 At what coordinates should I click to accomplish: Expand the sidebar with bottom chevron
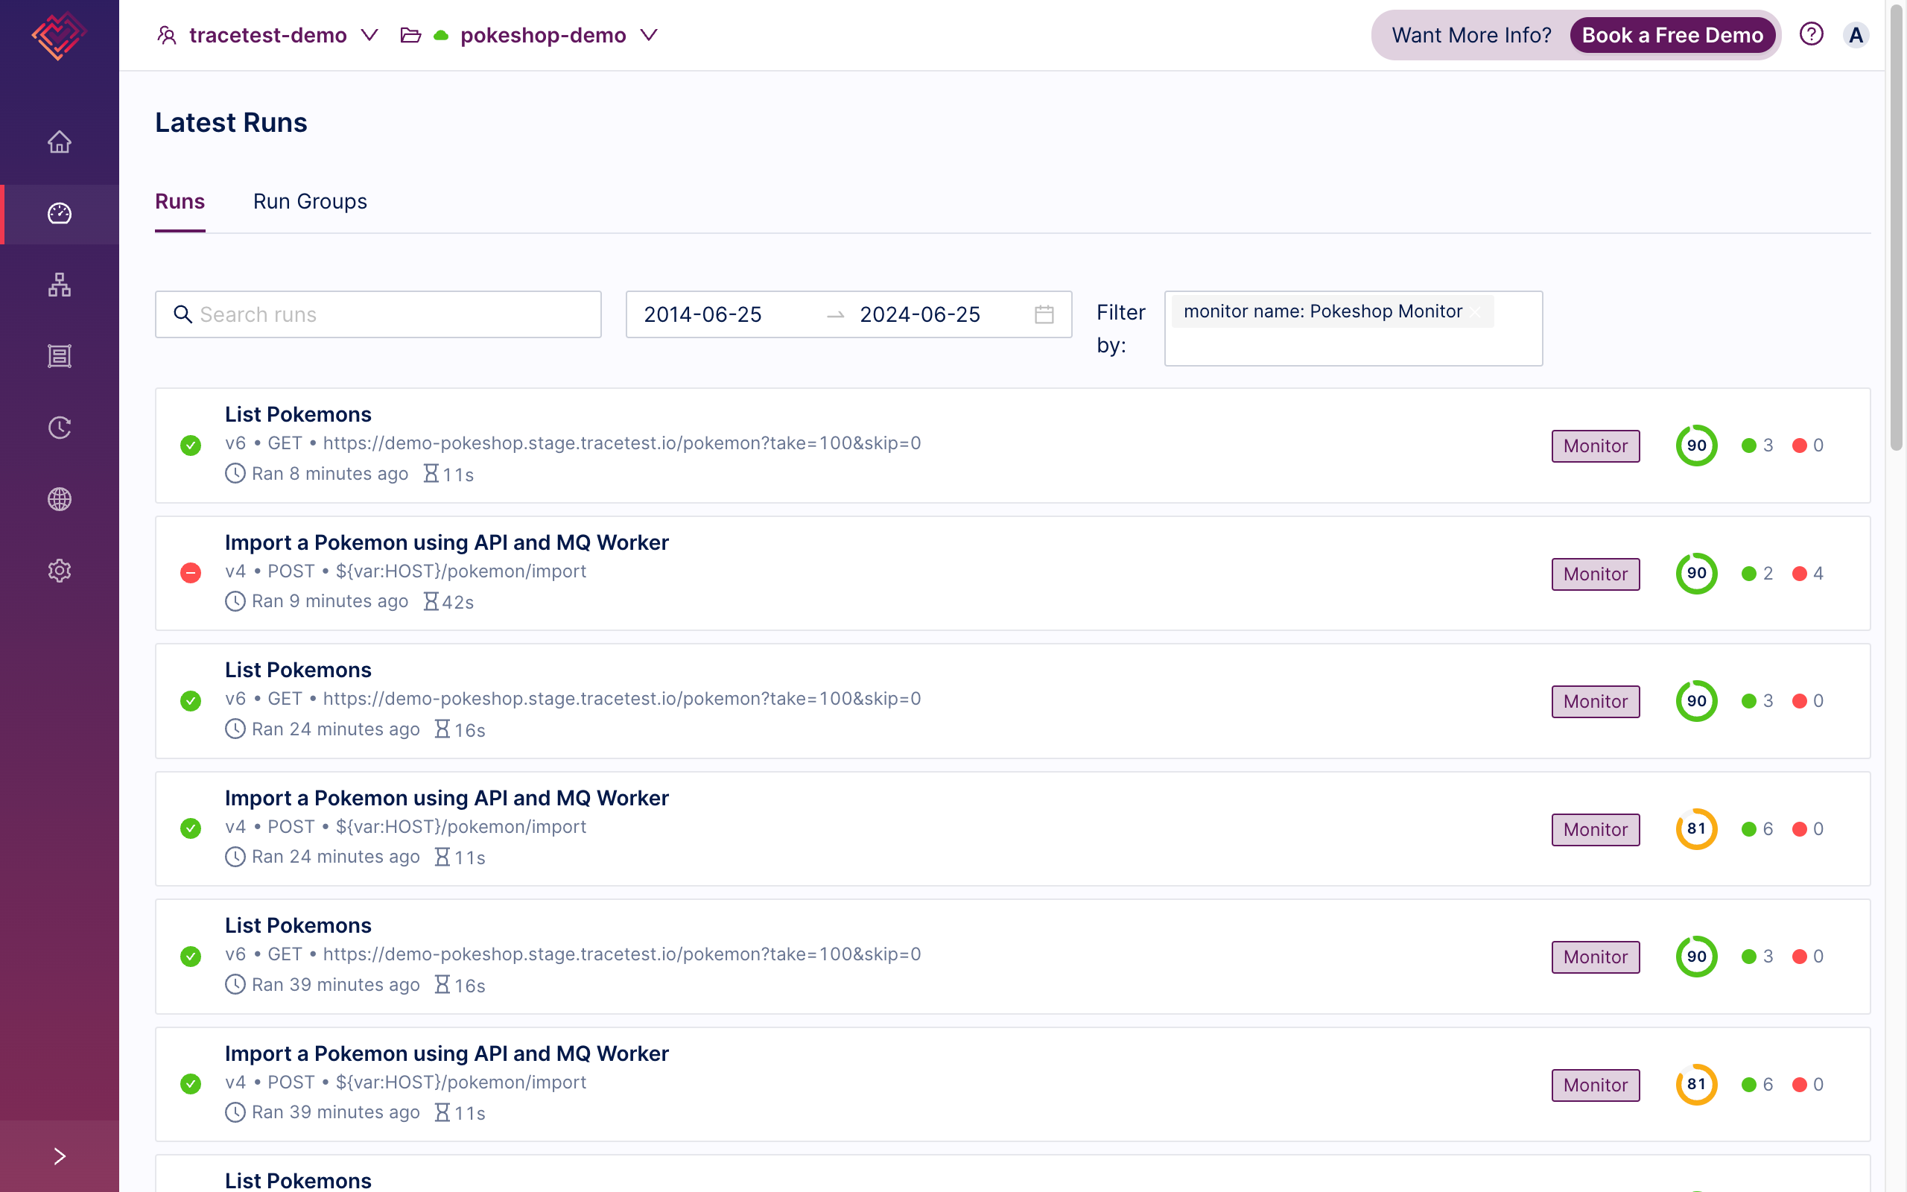[59, 1155]
